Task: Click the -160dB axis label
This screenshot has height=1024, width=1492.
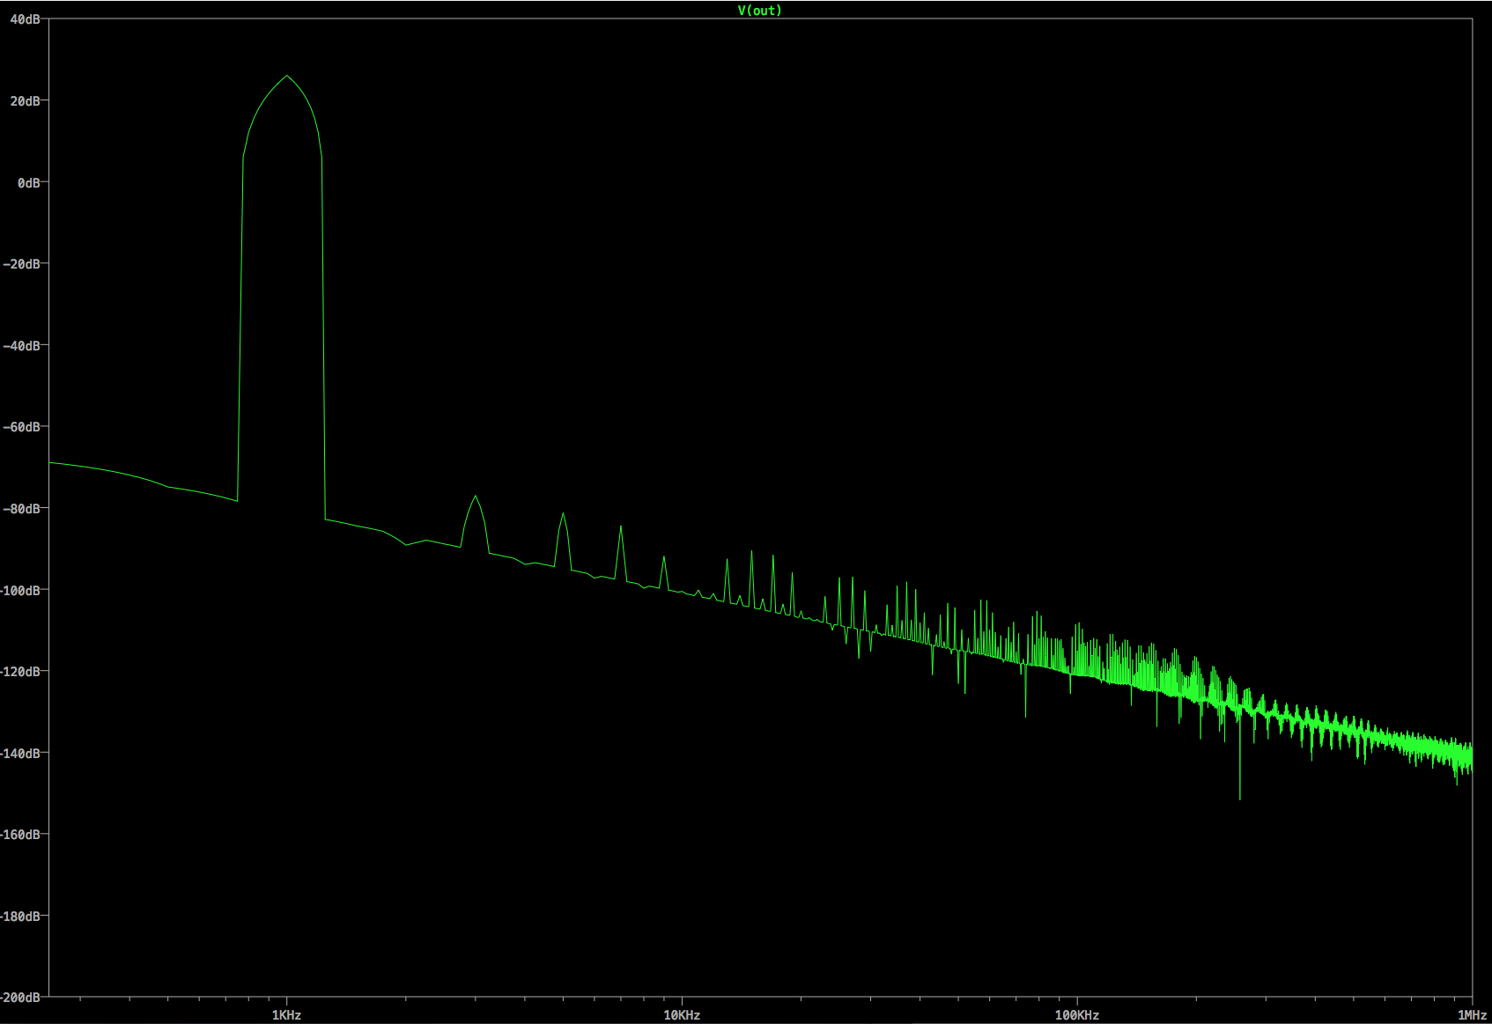Action: coord(20,835)
